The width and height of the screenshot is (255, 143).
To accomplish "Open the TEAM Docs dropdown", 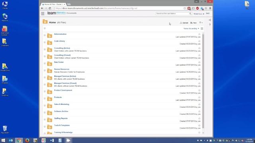I will [x=199, y=14].
